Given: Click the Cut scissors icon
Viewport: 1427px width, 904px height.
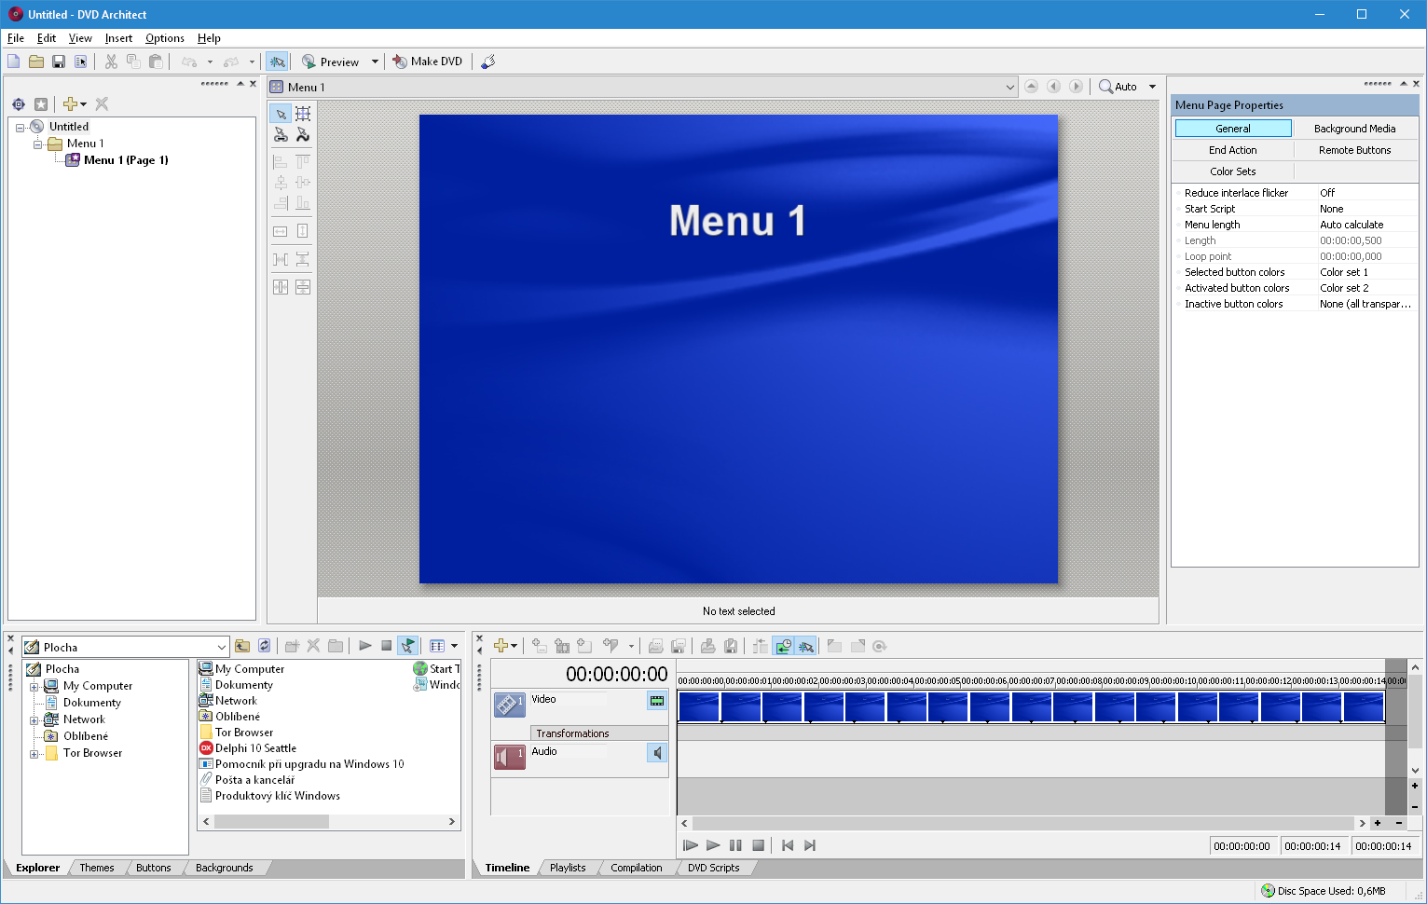Looking at the screenshot, I should [x=111, y=62].
